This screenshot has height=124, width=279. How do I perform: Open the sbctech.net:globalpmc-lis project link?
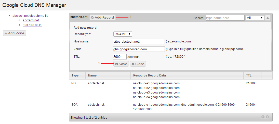coord(30,15)
